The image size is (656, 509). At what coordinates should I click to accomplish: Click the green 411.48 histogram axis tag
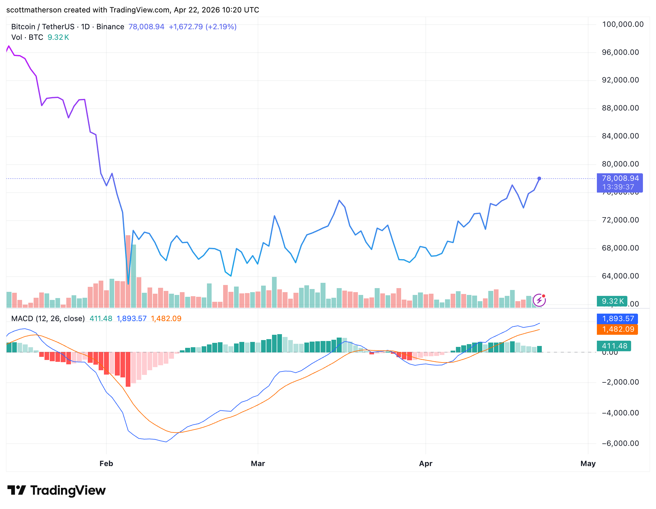[x=614, y=346]
